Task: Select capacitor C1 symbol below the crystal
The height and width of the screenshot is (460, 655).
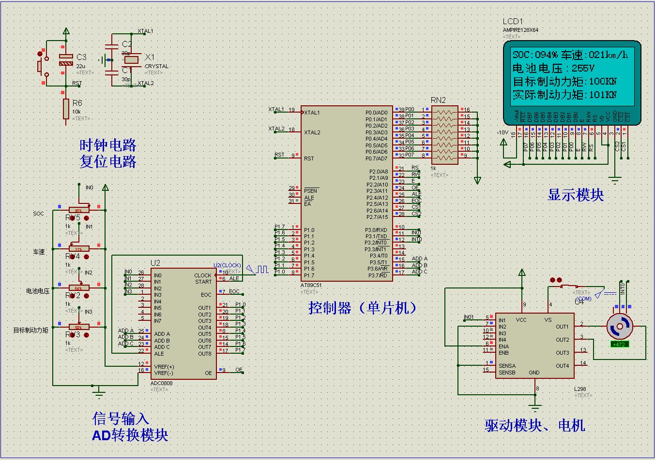Action: 112,72
